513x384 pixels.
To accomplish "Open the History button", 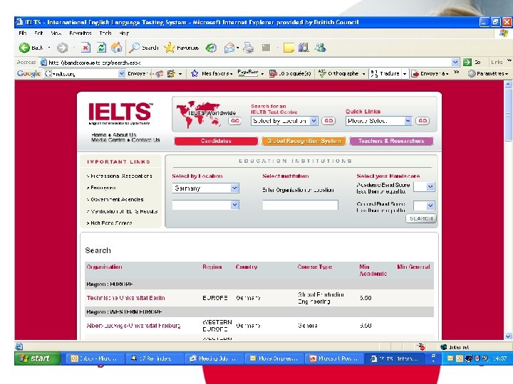I will coord(211,48).
